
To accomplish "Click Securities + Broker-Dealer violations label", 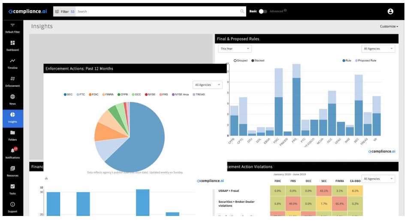I will (236, 204).
